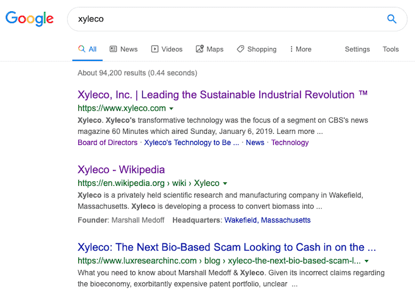Open the News tab
Screen dimensions: 415x296
pos(123,49)
